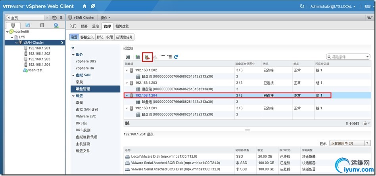Select the 权限 sub-tab
The width and height of the screenshot is (376, 176).
click(109, 37)
